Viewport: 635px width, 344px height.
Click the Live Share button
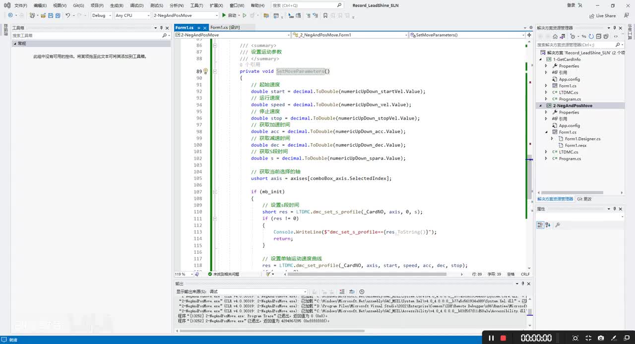point(602,15)
